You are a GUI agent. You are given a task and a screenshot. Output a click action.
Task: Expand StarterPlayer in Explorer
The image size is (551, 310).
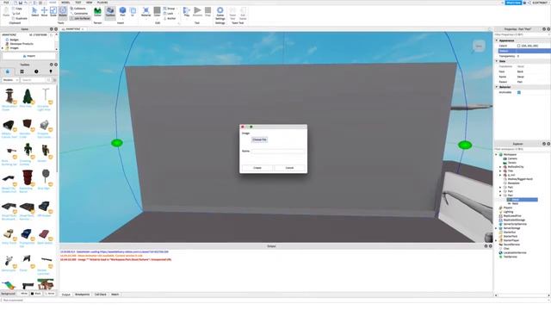point(497,240)
